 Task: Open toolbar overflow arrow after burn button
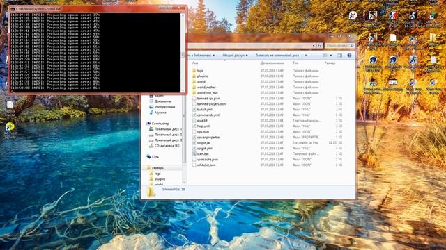[306, 56]
